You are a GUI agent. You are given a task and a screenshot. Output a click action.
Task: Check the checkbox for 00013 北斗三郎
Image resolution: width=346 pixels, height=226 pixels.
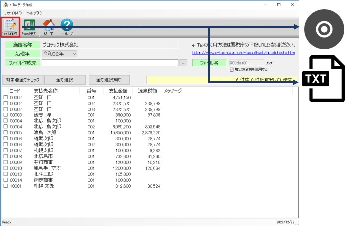(x=6, y=174)
